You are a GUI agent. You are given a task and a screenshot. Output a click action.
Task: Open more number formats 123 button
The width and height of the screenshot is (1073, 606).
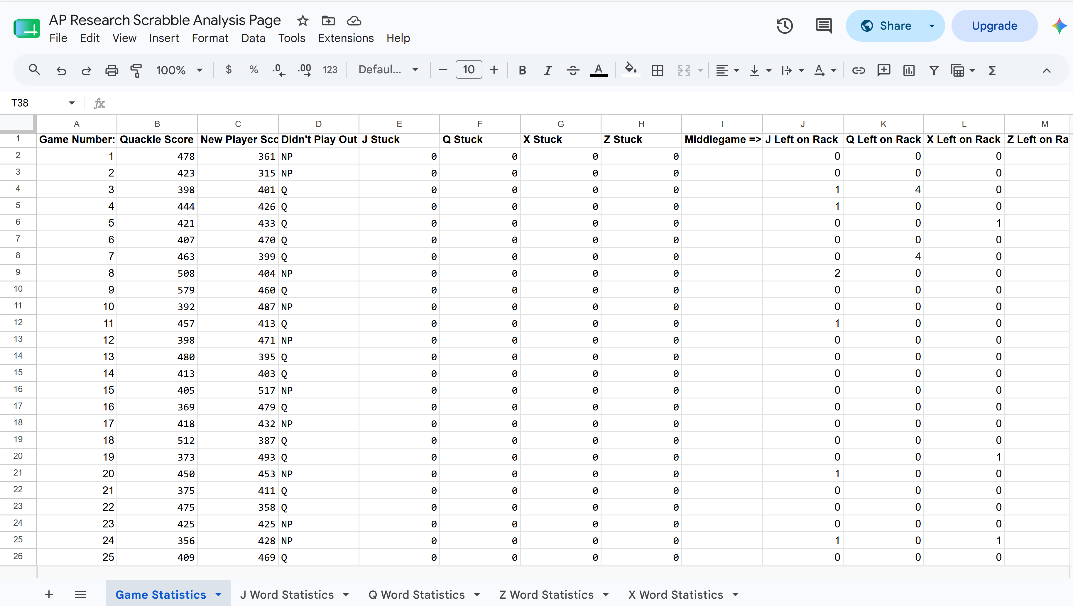coord(330,70)
